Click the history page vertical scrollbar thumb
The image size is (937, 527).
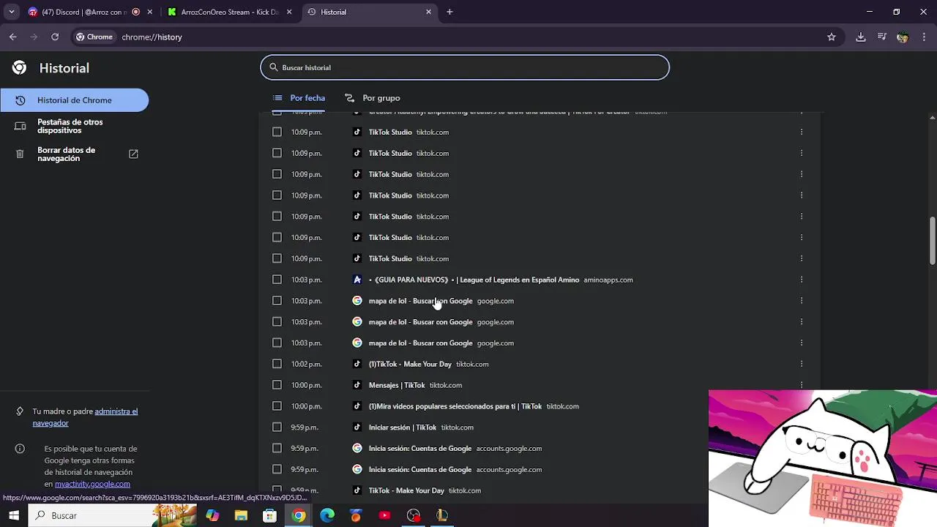click(933, 241)
